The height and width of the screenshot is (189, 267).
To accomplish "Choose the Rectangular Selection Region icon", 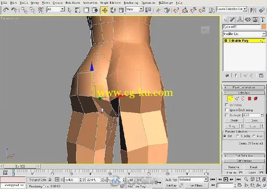I will (86, 10).
